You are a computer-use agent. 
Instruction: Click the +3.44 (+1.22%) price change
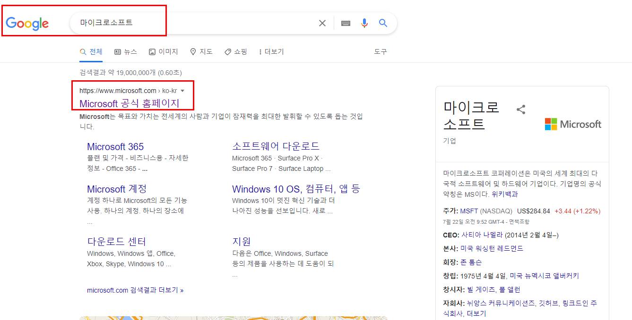[x=577, y=211]
